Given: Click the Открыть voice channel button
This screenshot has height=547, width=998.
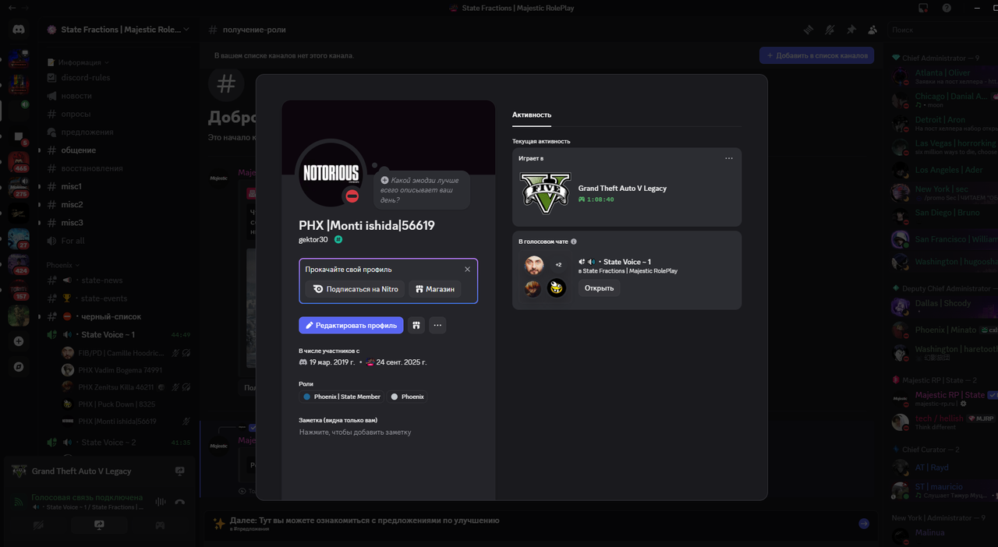Looking at the screenshot, I should pos(599,288).
